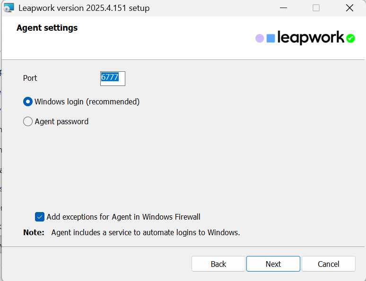Click the maximize button in the title bar

point(316,8)
